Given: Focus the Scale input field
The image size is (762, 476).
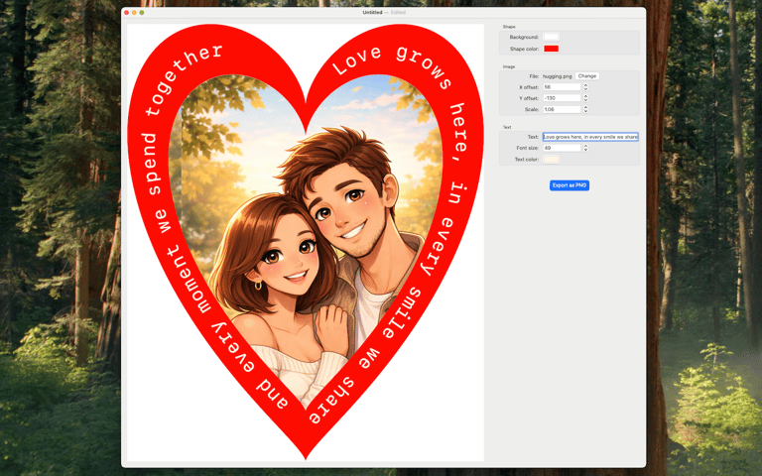Looking at the screenshot, I should (562, 109).
